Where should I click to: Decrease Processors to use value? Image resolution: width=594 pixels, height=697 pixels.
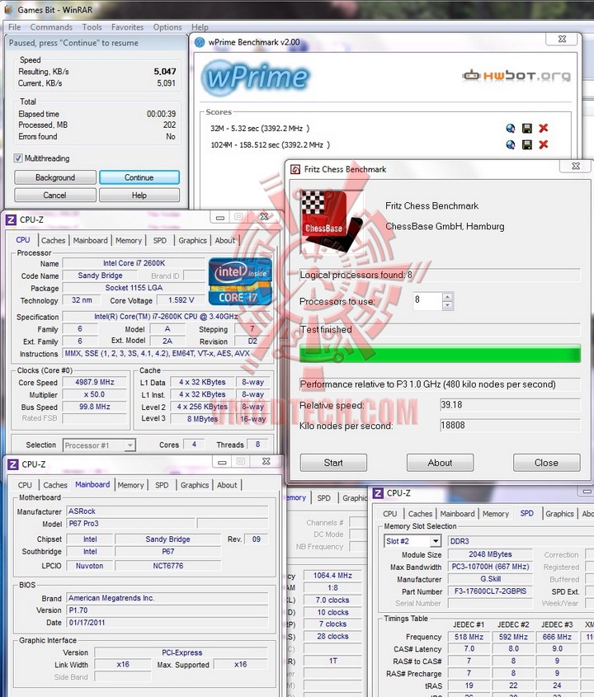(448, 305)
